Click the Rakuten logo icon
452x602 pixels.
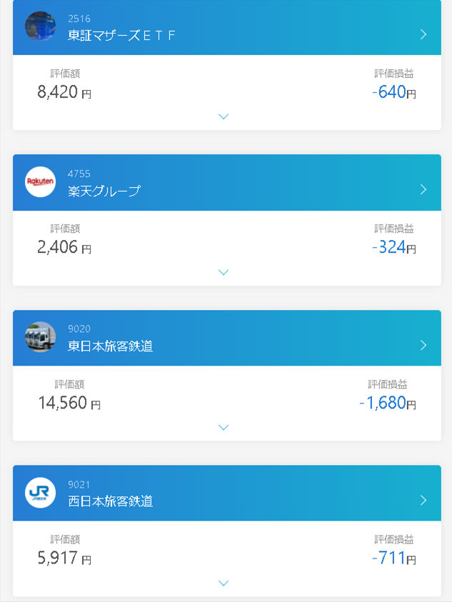pyautogui.click(x=40, y=182)
